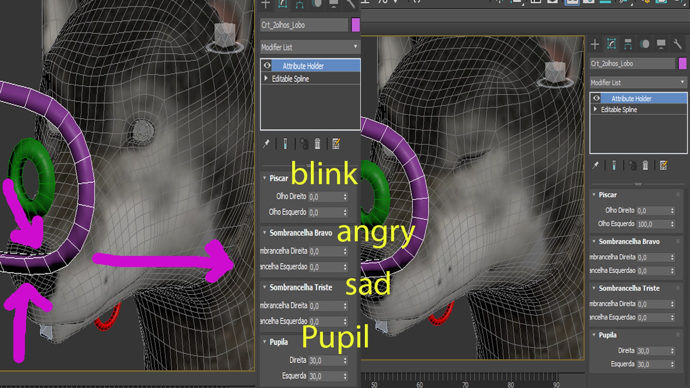Open the Modify tab in the right command panel
This screenshot has height=388, width=690.
point(611,44)
